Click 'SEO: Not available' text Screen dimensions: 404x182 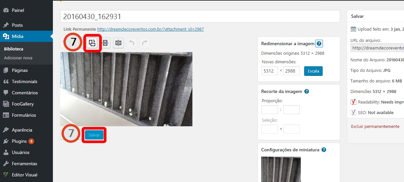coord(376,112)
